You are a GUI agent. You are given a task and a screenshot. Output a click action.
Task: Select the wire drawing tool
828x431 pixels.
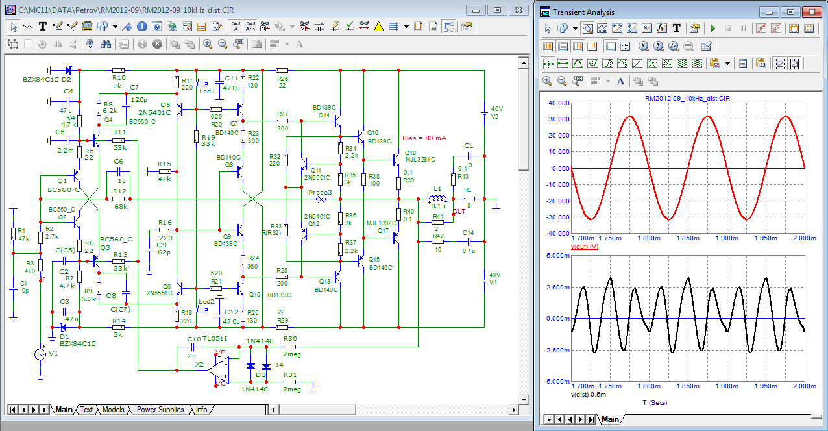58,27
